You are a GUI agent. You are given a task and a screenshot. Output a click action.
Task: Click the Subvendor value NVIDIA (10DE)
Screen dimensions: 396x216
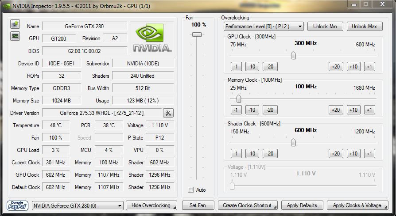(x=143, y=64)
